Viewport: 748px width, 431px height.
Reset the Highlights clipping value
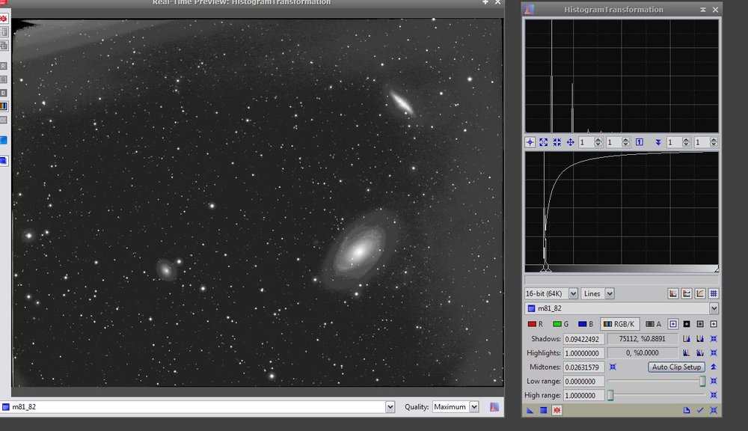(714, 353)
